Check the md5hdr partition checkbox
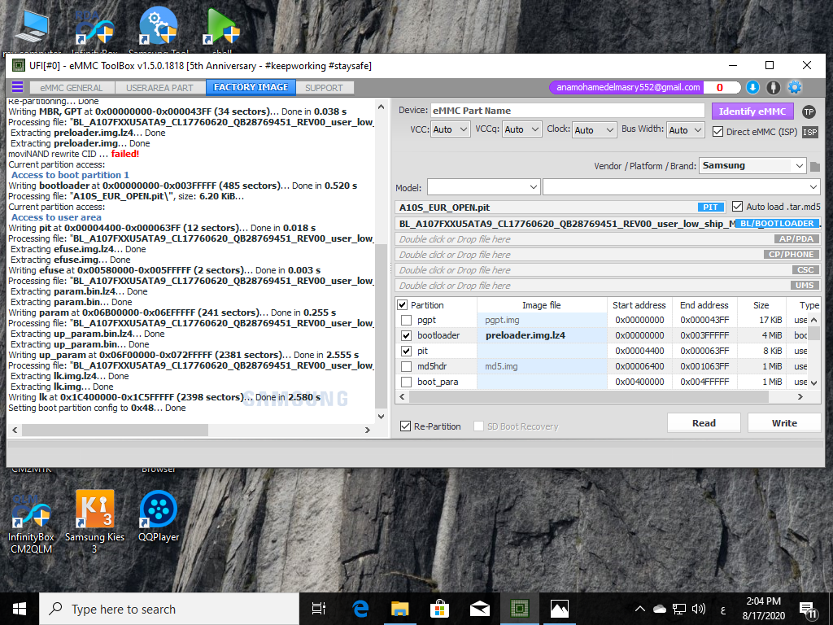The width and height of the screenshot is (833, 625). pyautogui.click(x=407, y=366)
